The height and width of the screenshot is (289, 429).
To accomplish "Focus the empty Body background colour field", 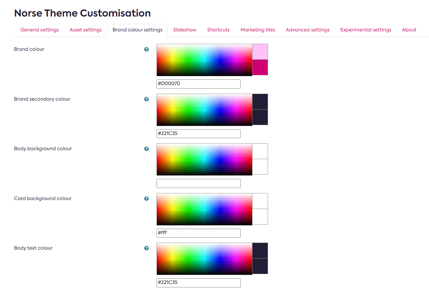I will (x=198, y=183).
